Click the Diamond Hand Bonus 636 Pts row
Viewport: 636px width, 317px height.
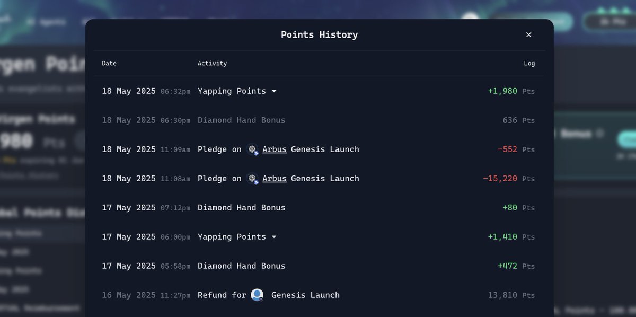319,120
